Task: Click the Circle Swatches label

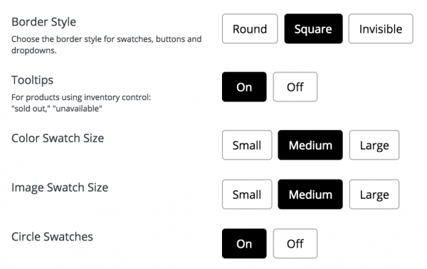Action: click(x=52, y=236)
